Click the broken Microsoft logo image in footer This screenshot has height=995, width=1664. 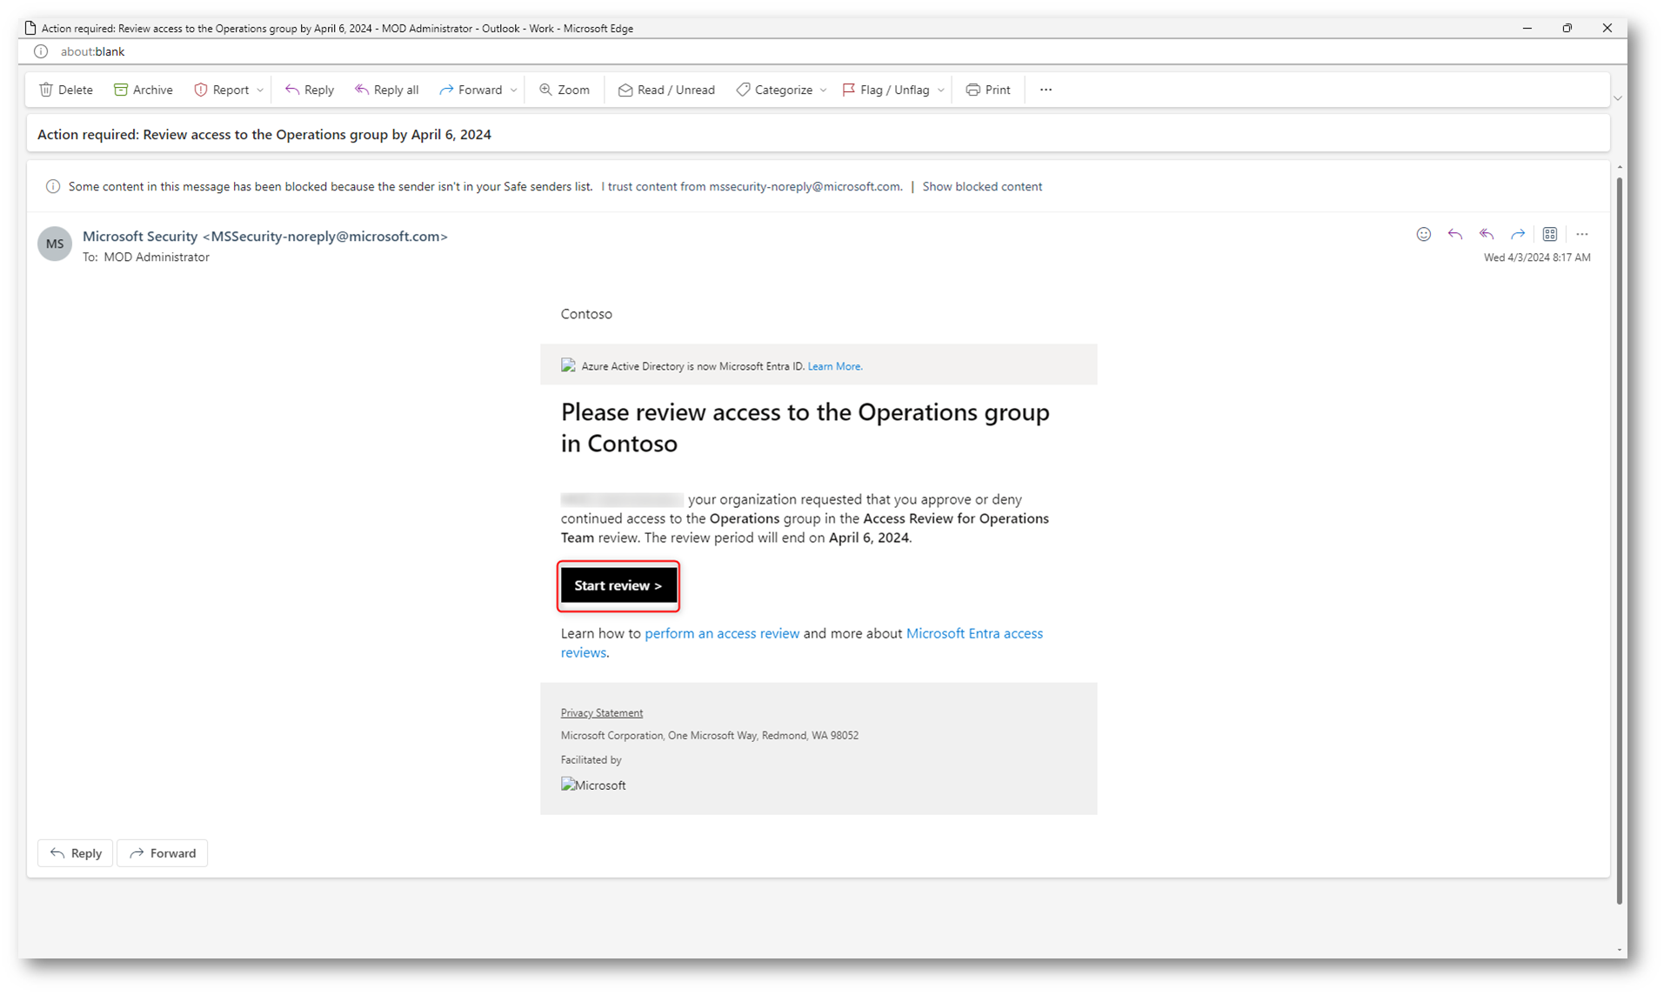(593, 785)
